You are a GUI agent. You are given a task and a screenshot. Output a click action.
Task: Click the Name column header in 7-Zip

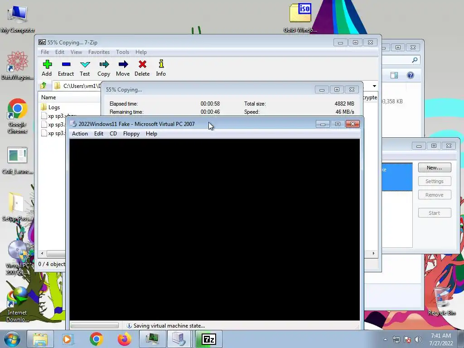coord(48,97)
